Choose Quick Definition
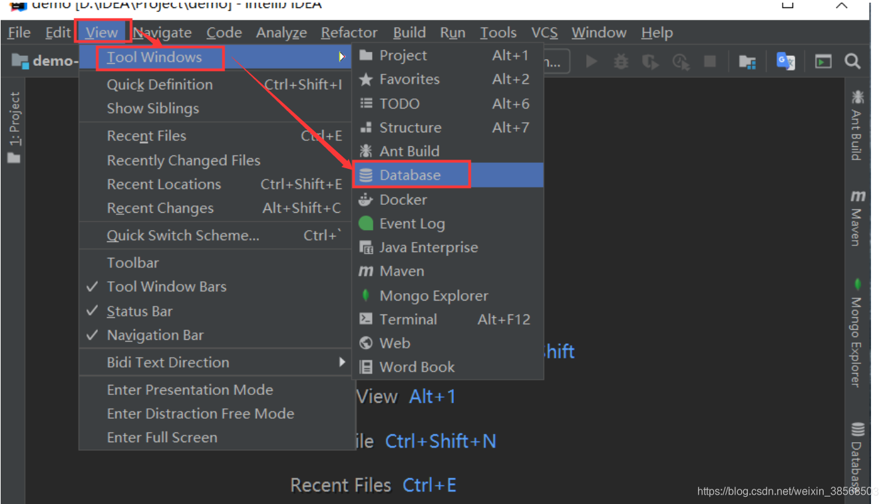The width and height of the screenshot is (885, 504). [x=216, y=85]
